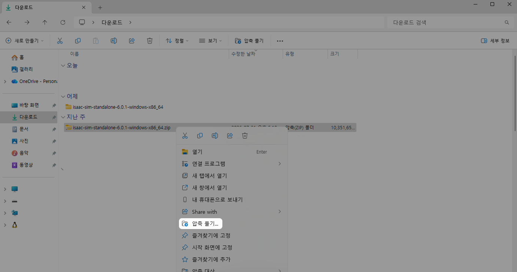Open the 새로 만들기 dropdown
This screenshot has width=517, height=272.
pyautogui.click(x=25, y=41)
